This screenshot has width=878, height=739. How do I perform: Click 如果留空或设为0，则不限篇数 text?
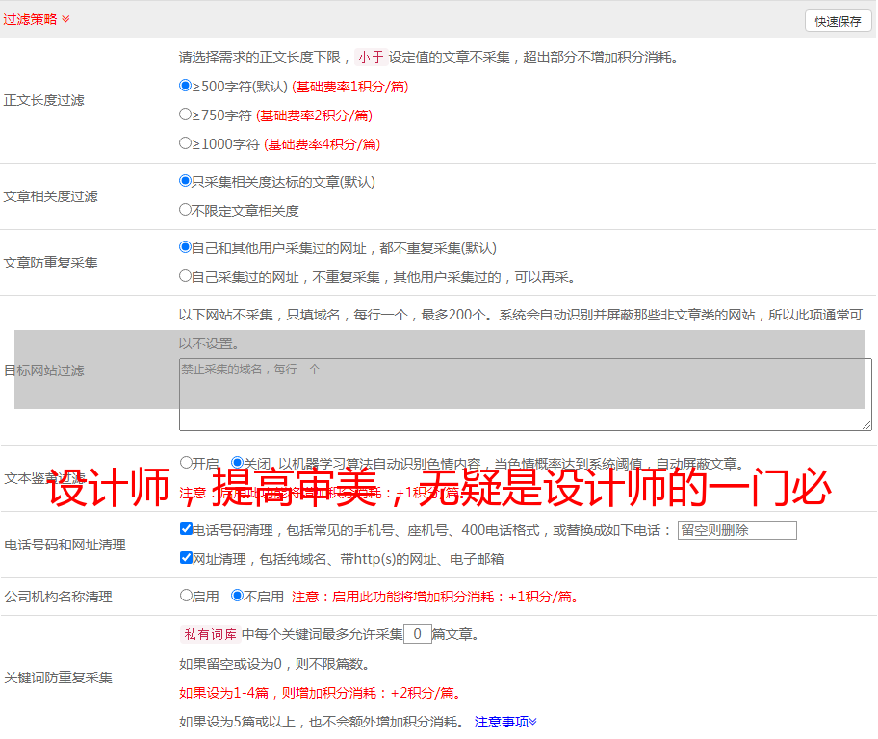click(x=274, y=664)
